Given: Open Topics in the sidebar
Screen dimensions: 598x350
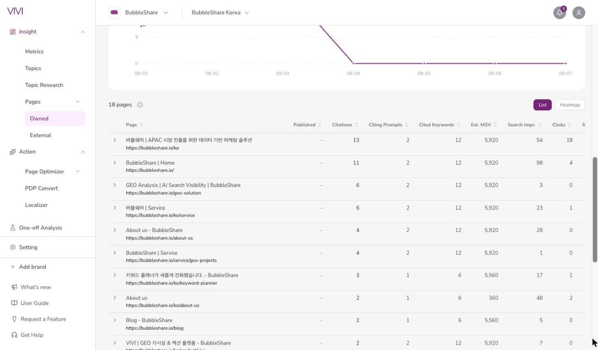Looking at the screenshot, I should click(x=33, y=69).
